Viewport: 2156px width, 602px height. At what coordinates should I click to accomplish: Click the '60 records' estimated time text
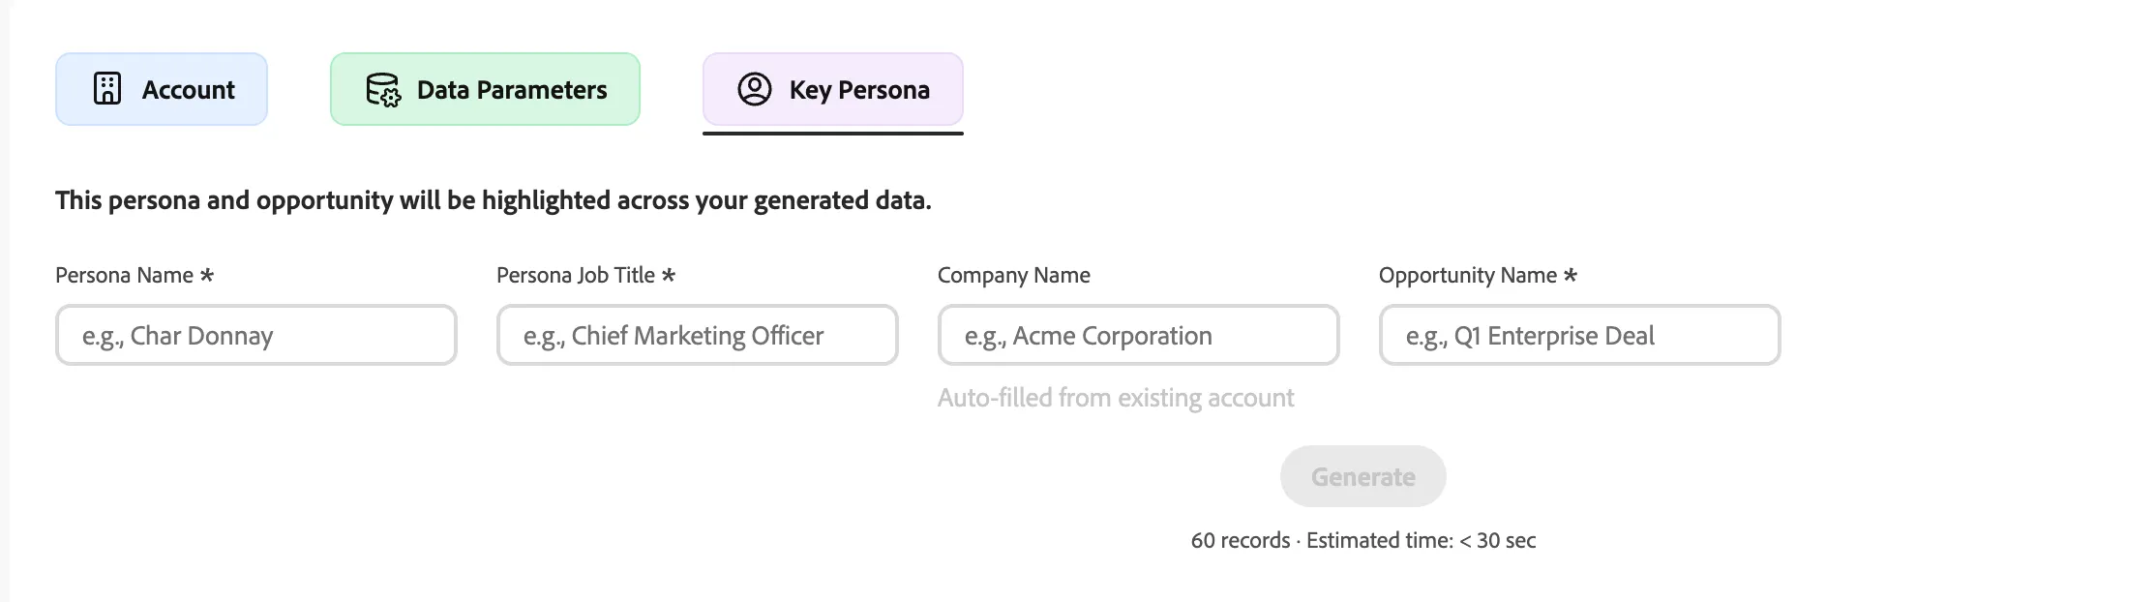[1363, 540]
